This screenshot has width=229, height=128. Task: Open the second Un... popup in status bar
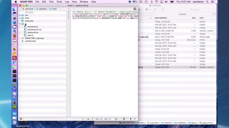click(107, 119)
